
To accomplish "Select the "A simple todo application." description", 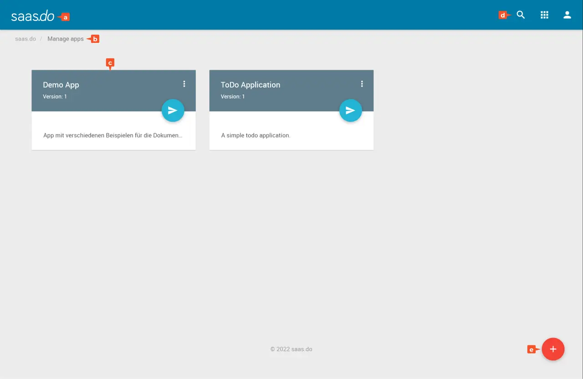I will click(x=256, y=135).
